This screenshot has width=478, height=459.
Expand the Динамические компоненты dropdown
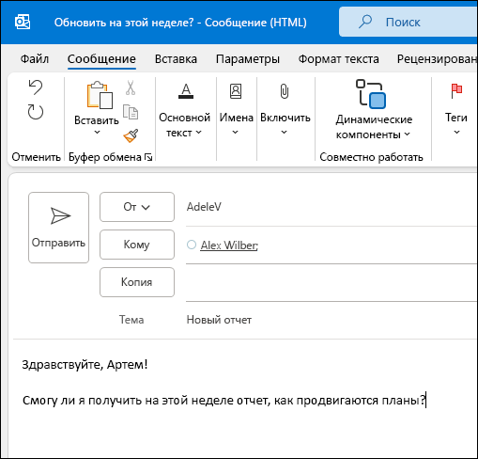point(407,135)
